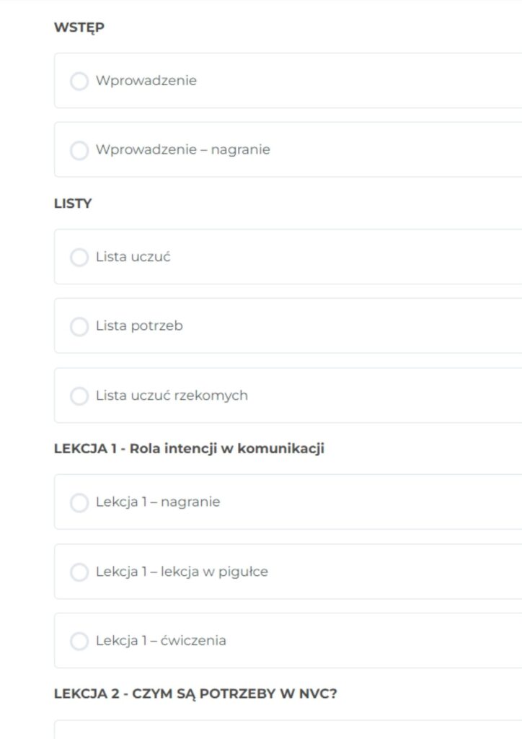Image resolution: width=522 pixels, height=739 pixels.
Task: Mark Lista uczuć rzekomych circle done
Action: click(79, 395)
